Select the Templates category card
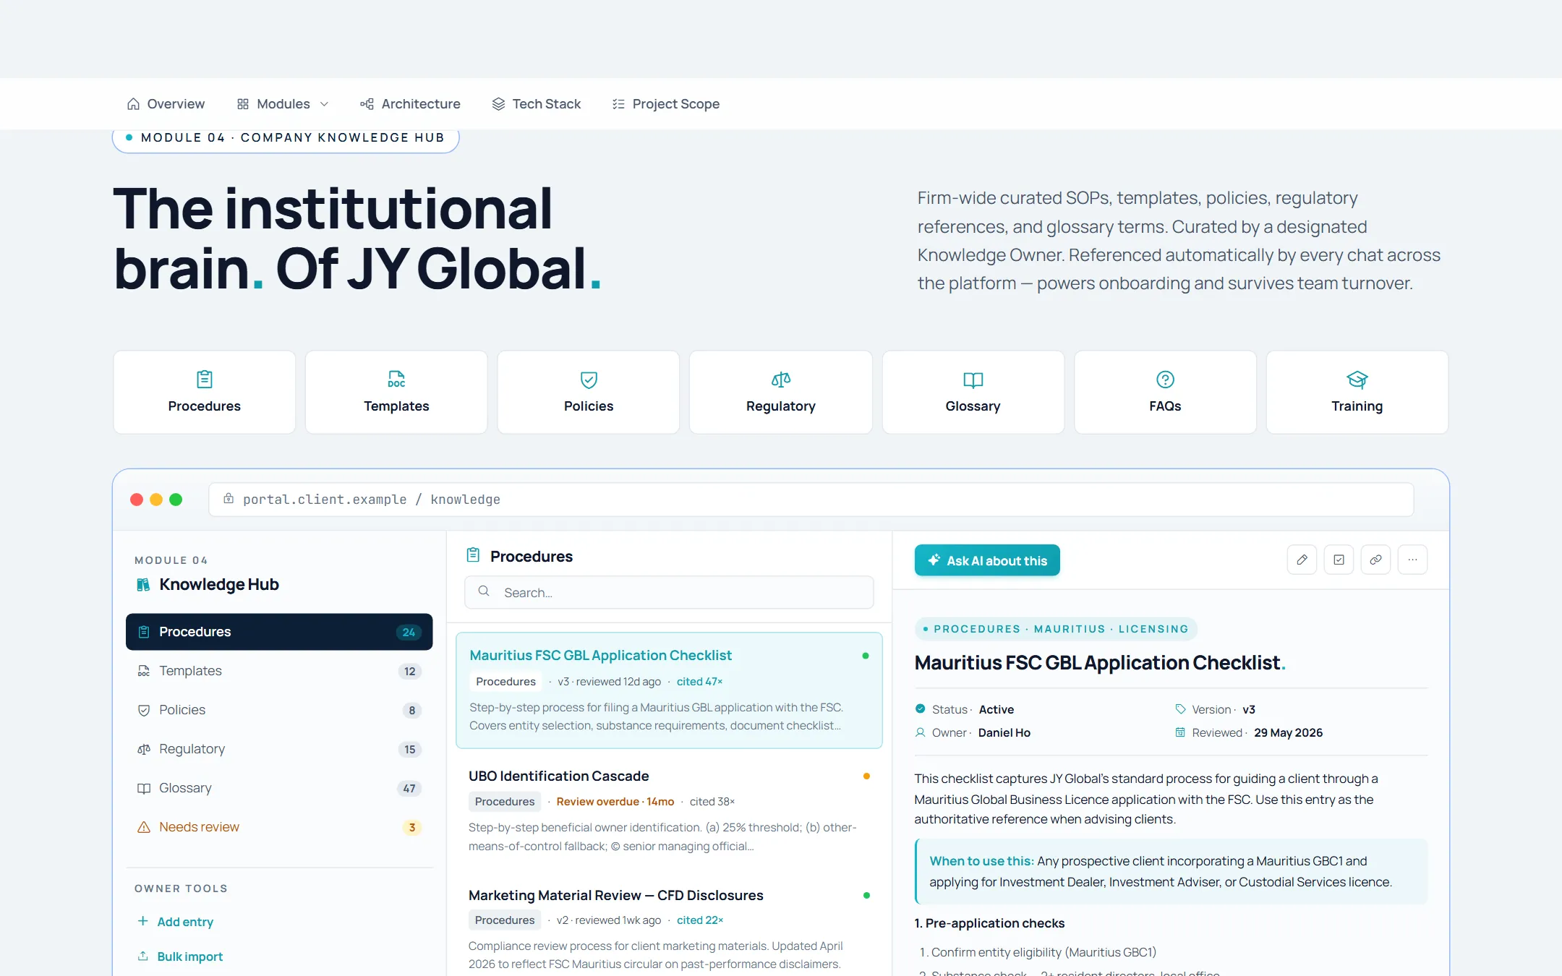The height and width of the screenshot is (976, 1562). (396, 392)
